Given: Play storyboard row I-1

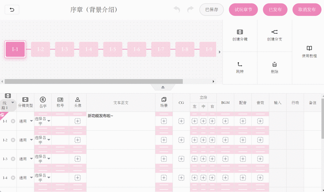Looking at the screenshot, I should (x=13, y=121).
